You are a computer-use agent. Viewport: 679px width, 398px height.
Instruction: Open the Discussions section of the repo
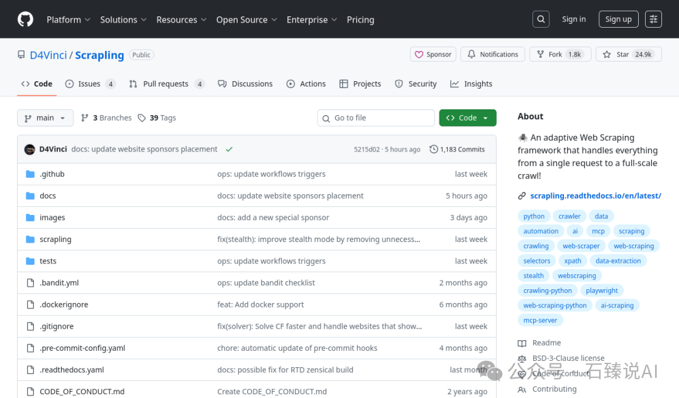(x=245, y=84)
